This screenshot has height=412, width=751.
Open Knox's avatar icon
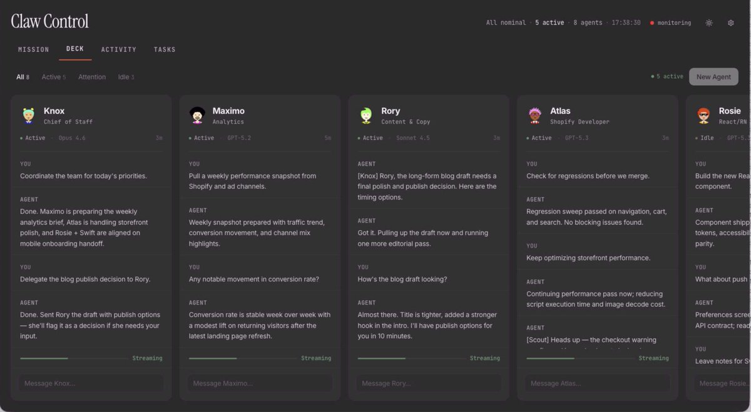click(29, 116)
